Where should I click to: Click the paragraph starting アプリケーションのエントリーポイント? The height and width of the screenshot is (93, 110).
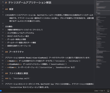click(50, 86)
